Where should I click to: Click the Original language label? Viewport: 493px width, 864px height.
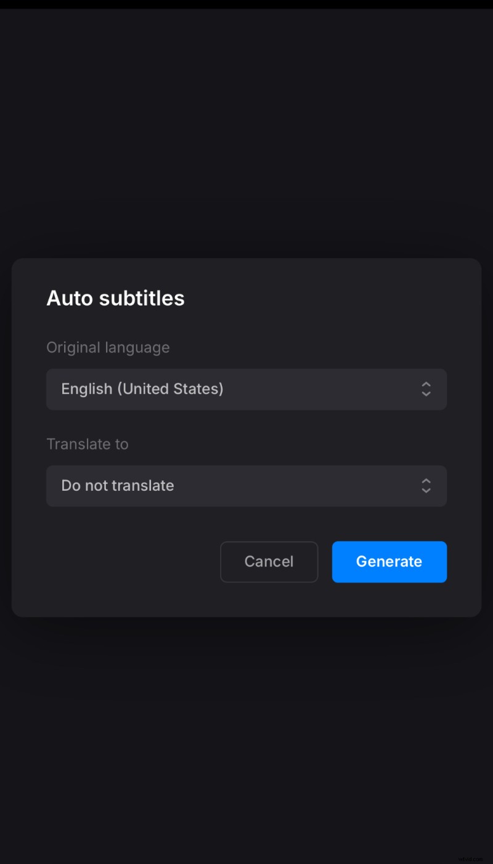point(108,347)
